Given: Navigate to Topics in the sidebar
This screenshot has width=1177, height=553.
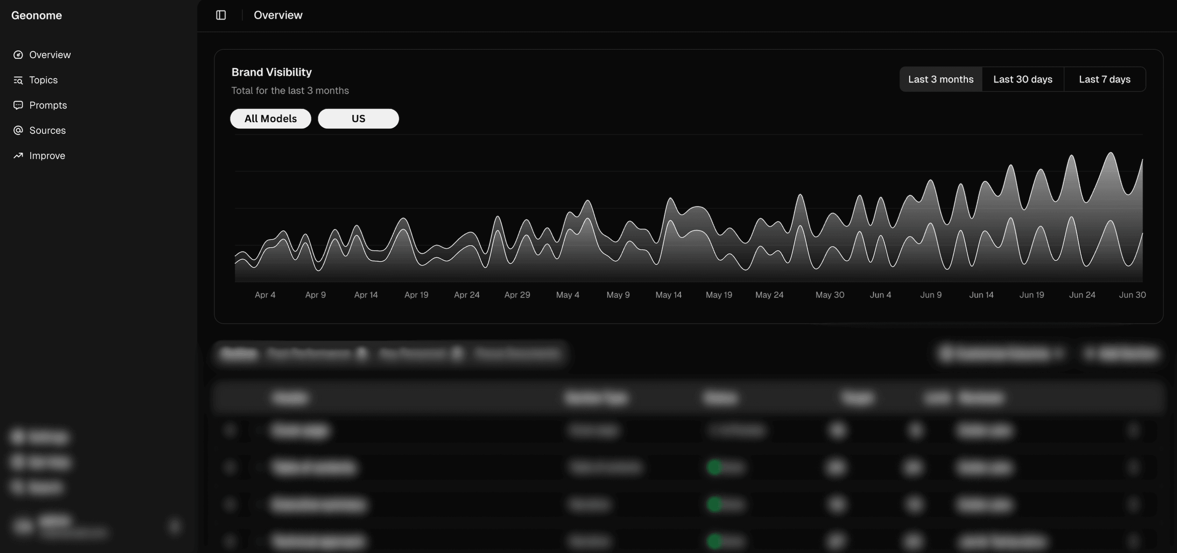Looking at the screenshot, I should [x=43, y=80].
